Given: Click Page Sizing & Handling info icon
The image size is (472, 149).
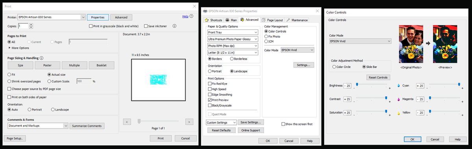Looking at the screenshot, I should [41, 58].
